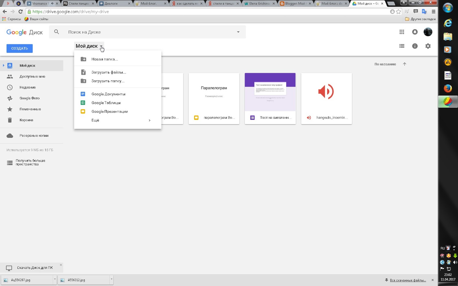Create new Google Презентации

[118, 112]
